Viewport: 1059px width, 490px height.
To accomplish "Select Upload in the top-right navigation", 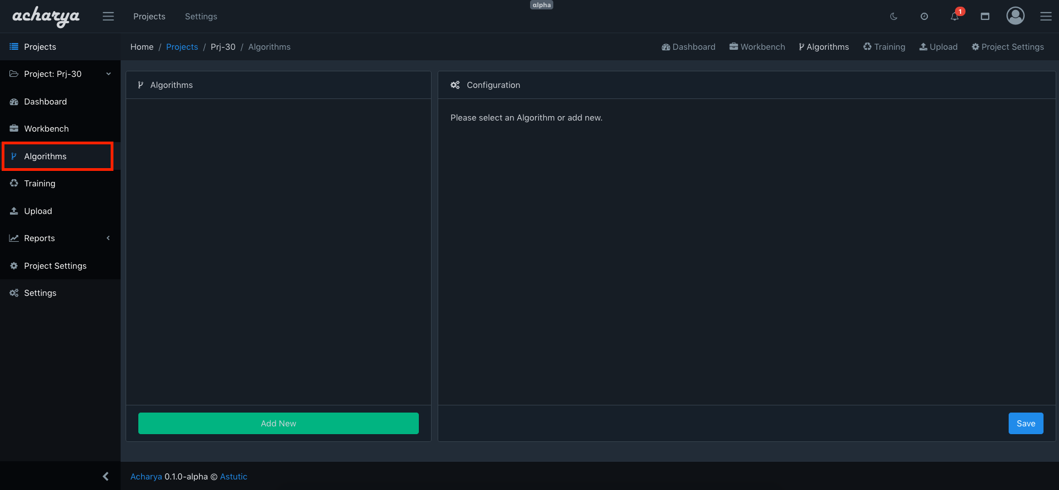I will pos(938,47).
